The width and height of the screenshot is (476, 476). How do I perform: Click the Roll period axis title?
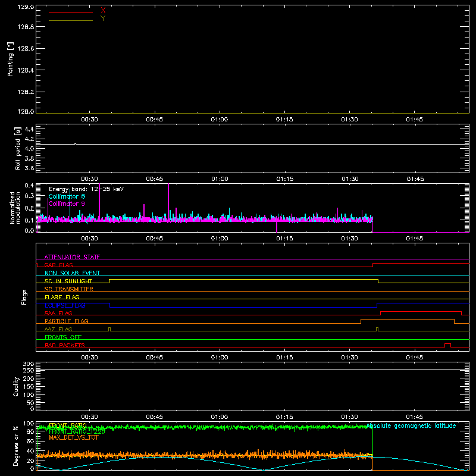(x=18, y=148)
